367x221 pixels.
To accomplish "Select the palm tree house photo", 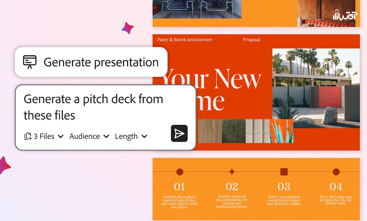I will pyautogui.click(x=316, y=88).
